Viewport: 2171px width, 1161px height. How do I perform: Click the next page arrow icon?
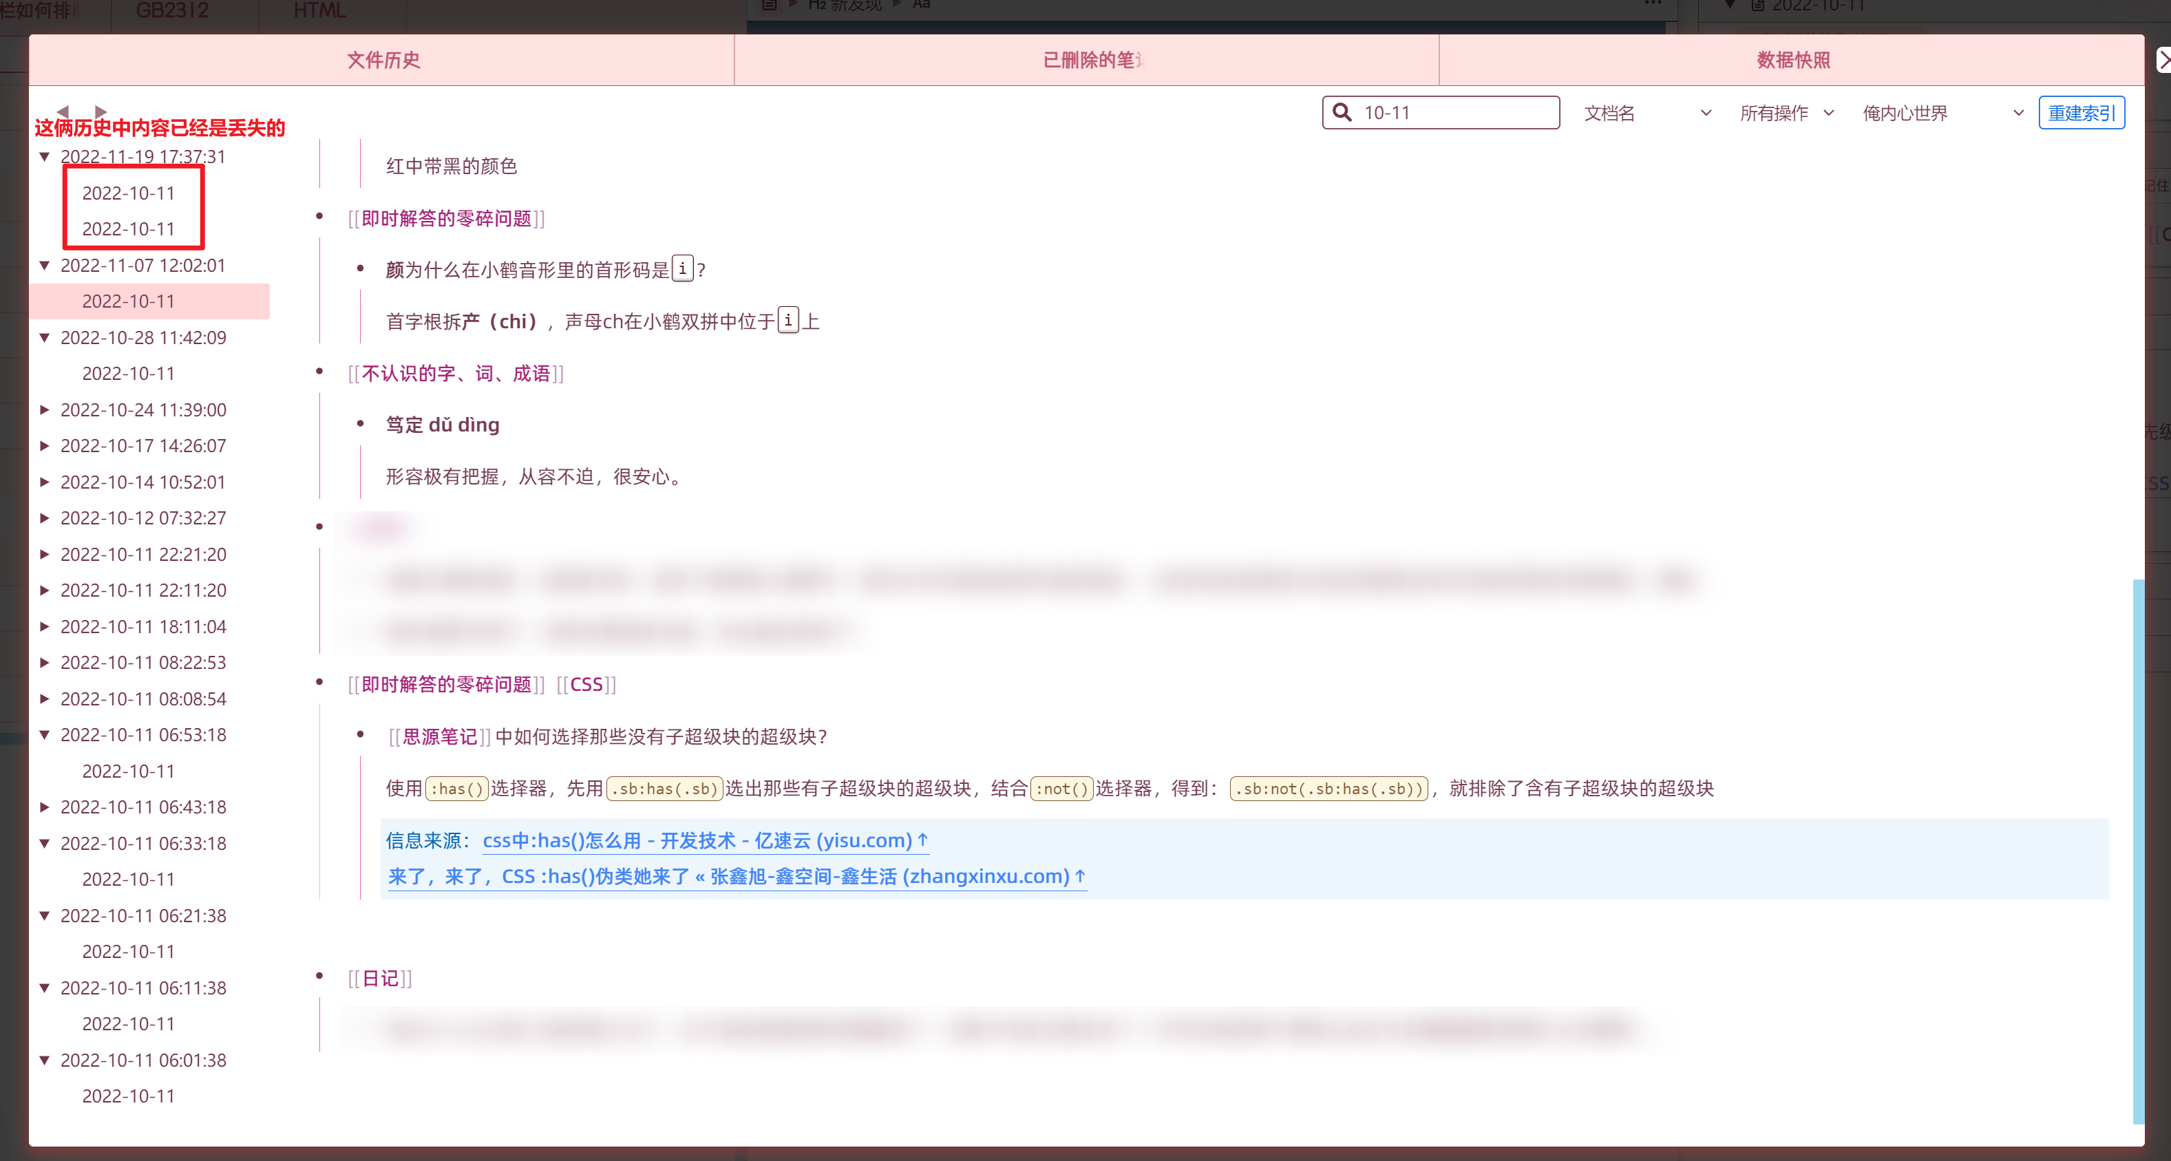[100, 111]
